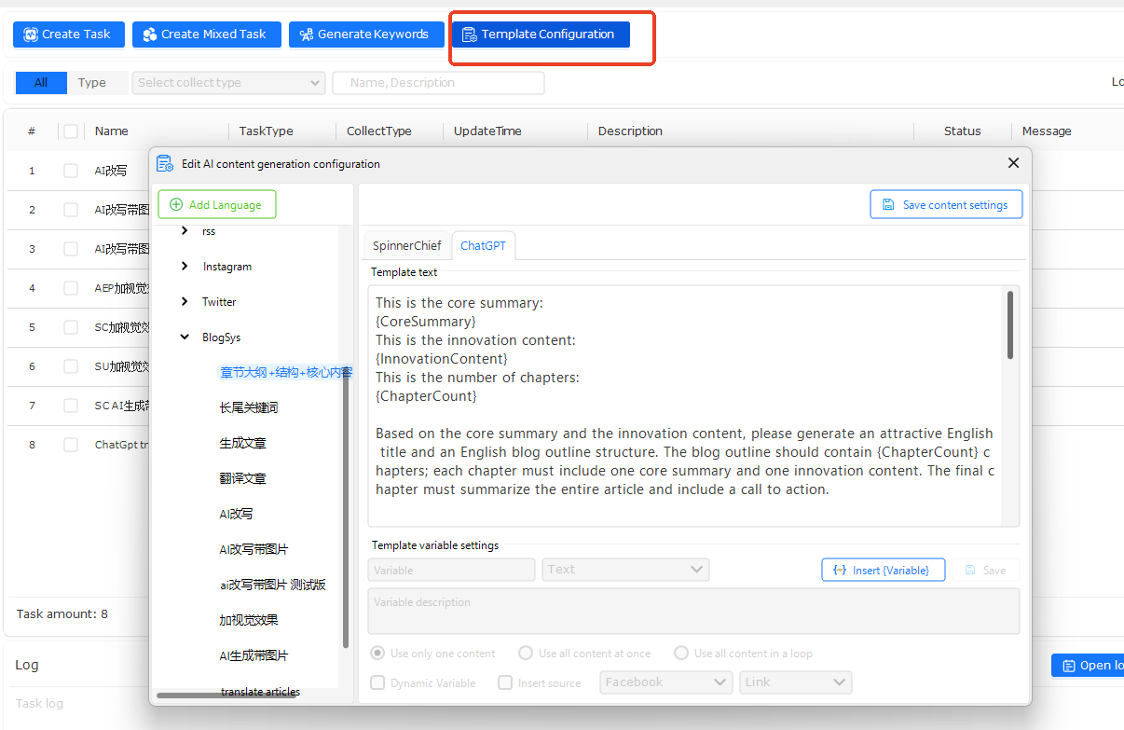Screen dimensions: 1124x730
Task: Click the Create Mixed Task icon
Action: 150,34
